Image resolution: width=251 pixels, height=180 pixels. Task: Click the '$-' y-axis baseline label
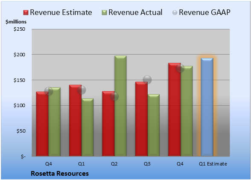point(23,157)
